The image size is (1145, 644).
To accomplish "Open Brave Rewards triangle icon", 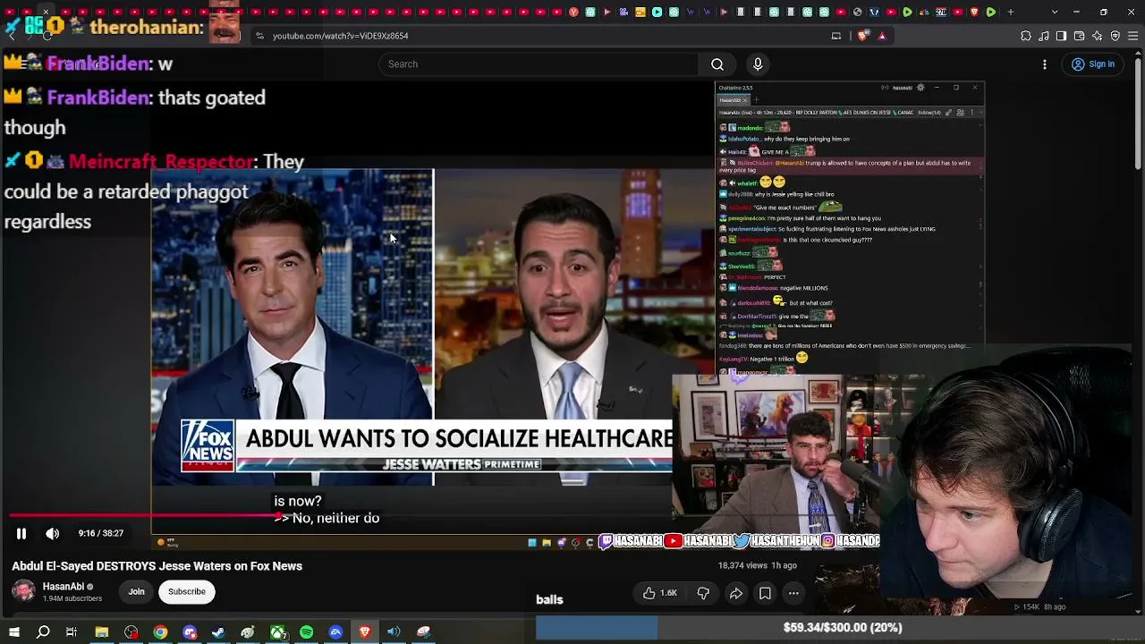I will pos(882,36).
